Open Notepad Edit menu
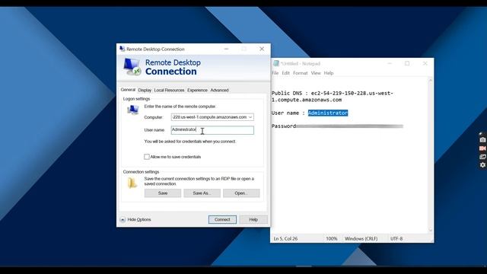This screenshot has height=274, width=487. pyautogui.click(x=286, y=73)
